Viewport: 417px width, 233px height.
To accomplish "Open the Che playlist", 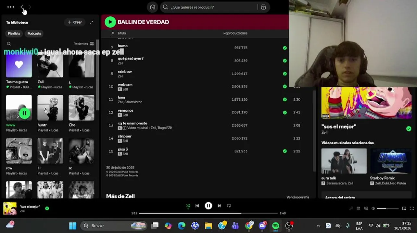I will tap(81, 108).
